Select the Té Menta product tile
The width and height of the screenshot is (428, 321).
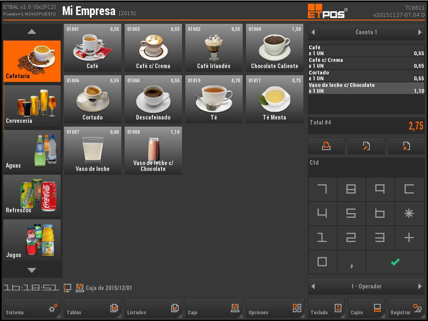274,99
